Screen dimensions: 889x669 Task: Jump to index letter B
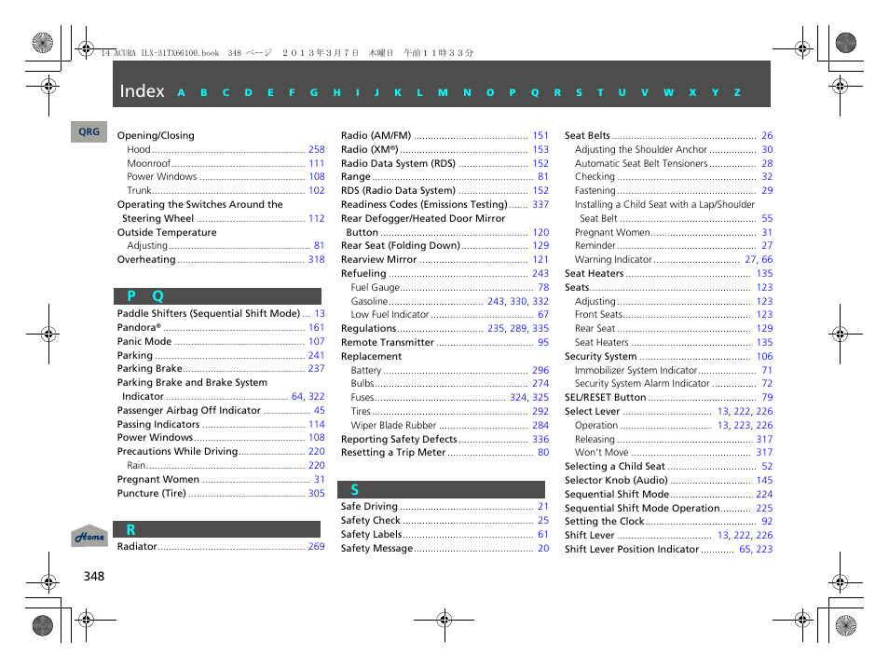click(203, 92)
